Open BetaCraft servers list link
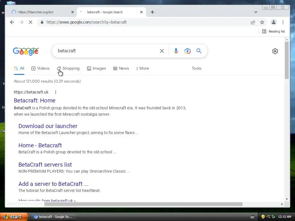The image size is (295, 221). [x=45, y=165]
